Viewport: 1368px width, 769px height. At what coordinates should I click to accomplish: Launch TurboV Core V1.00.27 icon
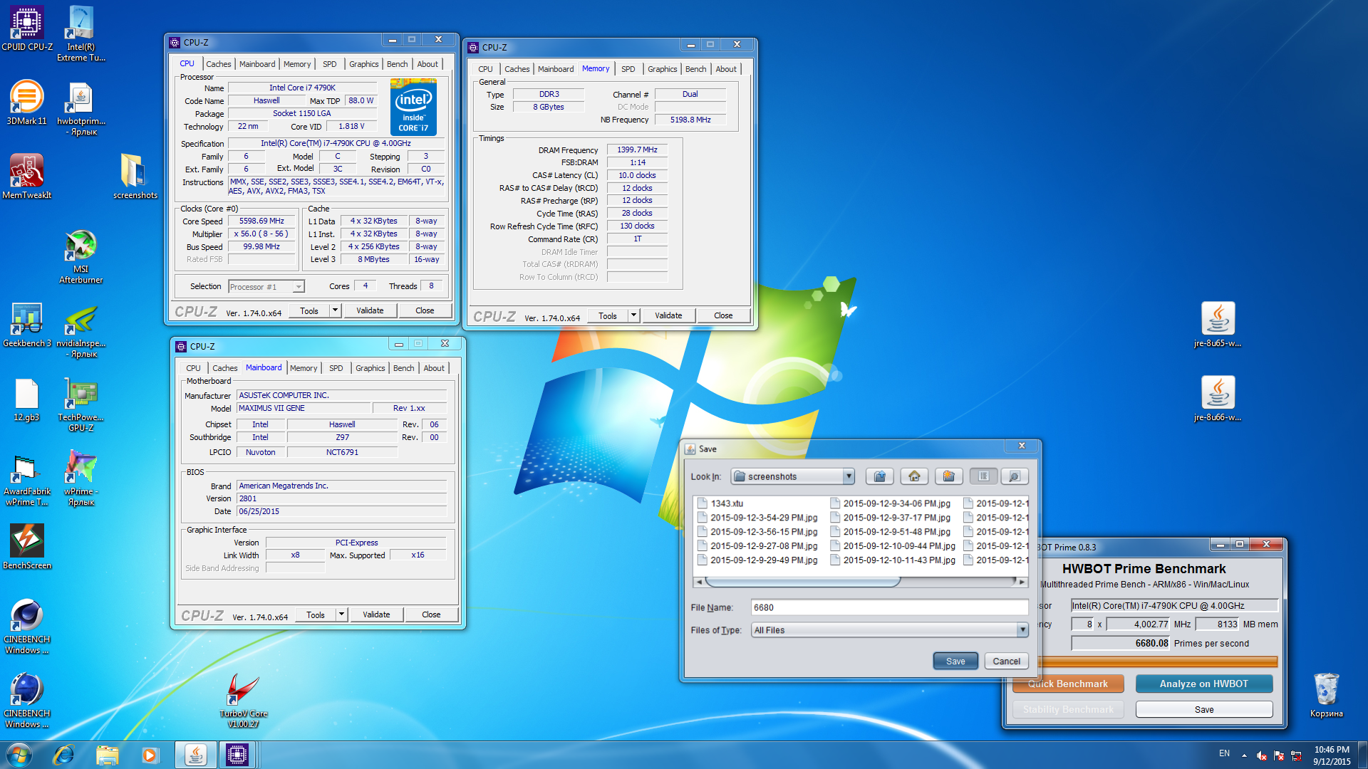click(243, 701)
